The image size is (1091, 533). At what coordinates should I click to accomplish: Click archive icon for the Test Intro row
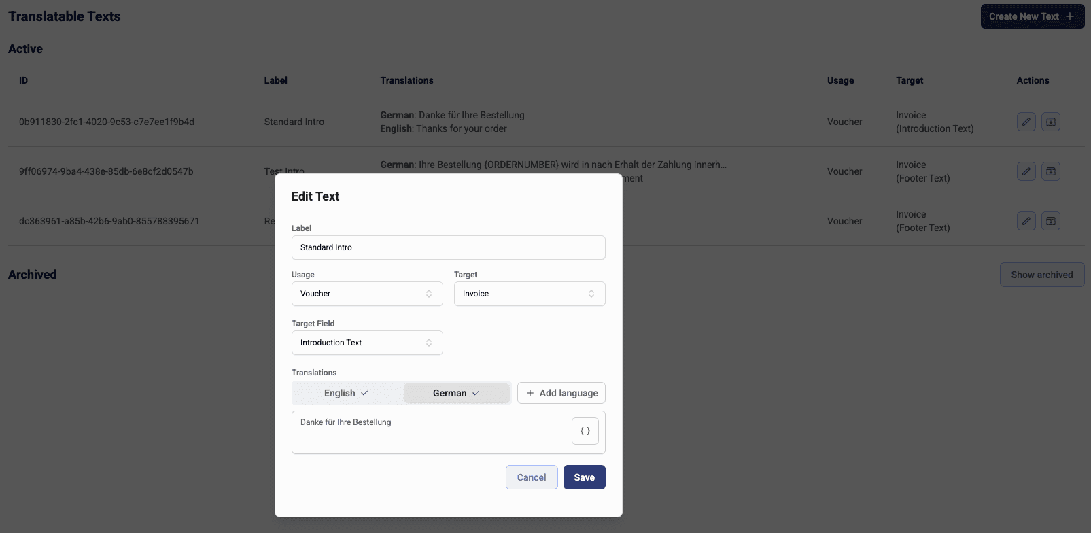pyautogui.click(x=1051, y=171)
